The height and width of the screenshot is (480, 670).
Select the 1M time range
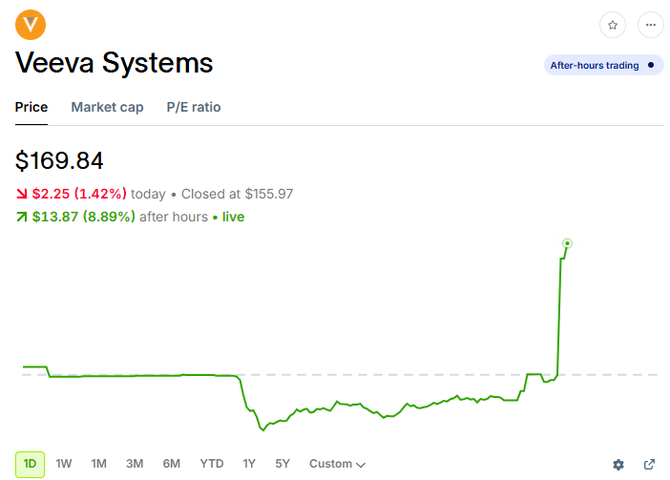click(x=98, y=464)
